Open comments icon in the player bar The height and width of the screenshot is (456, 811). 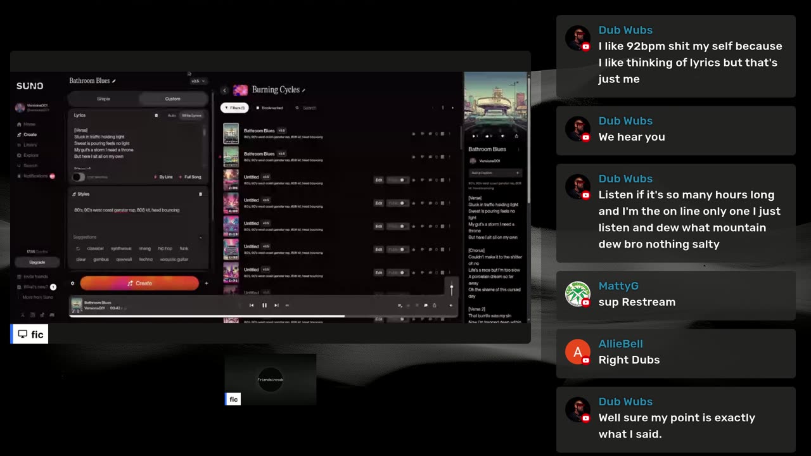(426, 305)
